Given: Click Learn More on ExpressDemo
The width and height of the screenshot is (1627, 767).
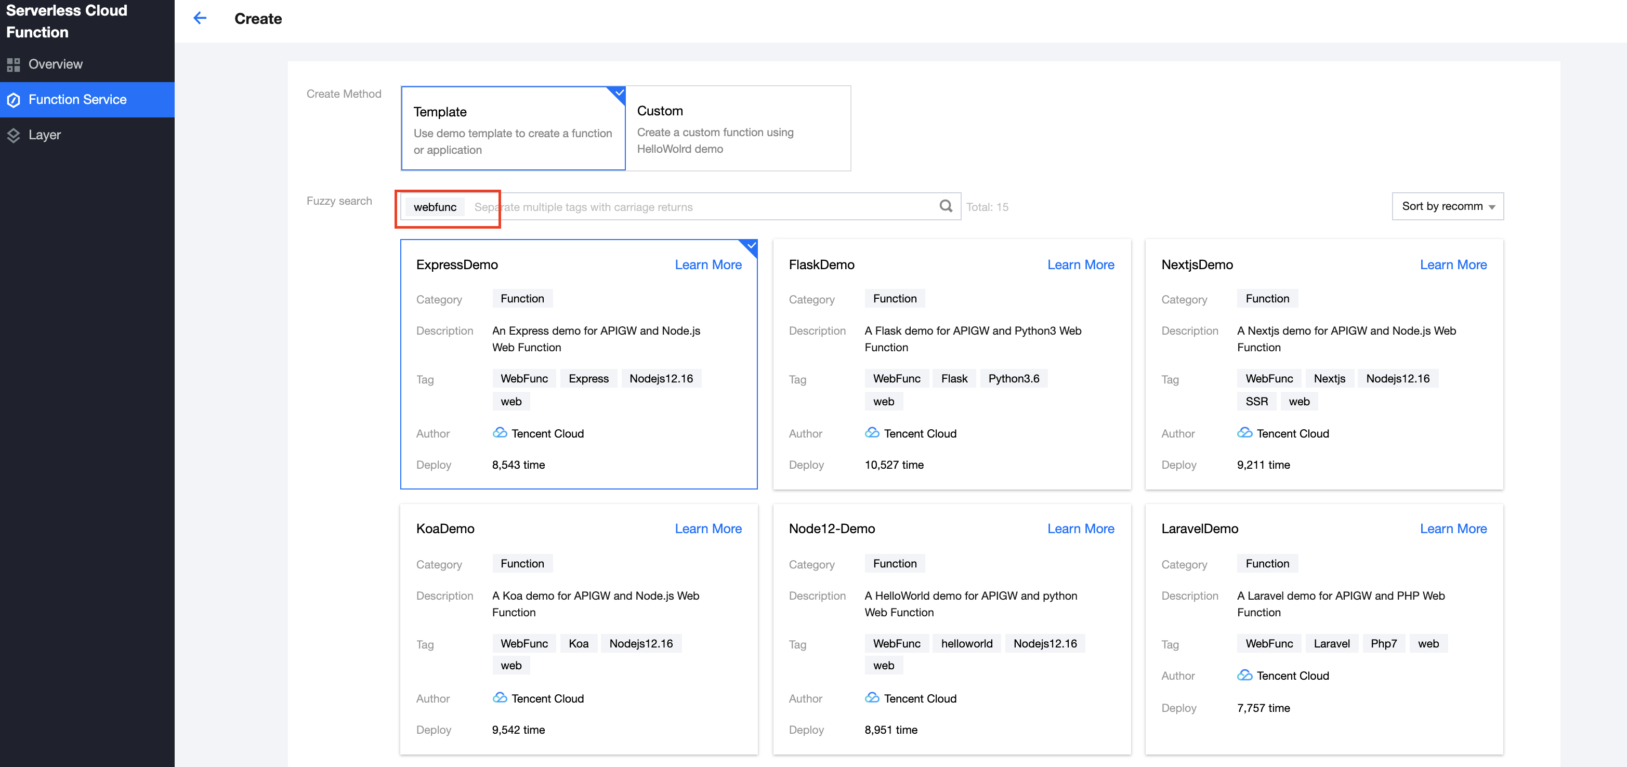Looking at the screenshot, I should [708, 265].
